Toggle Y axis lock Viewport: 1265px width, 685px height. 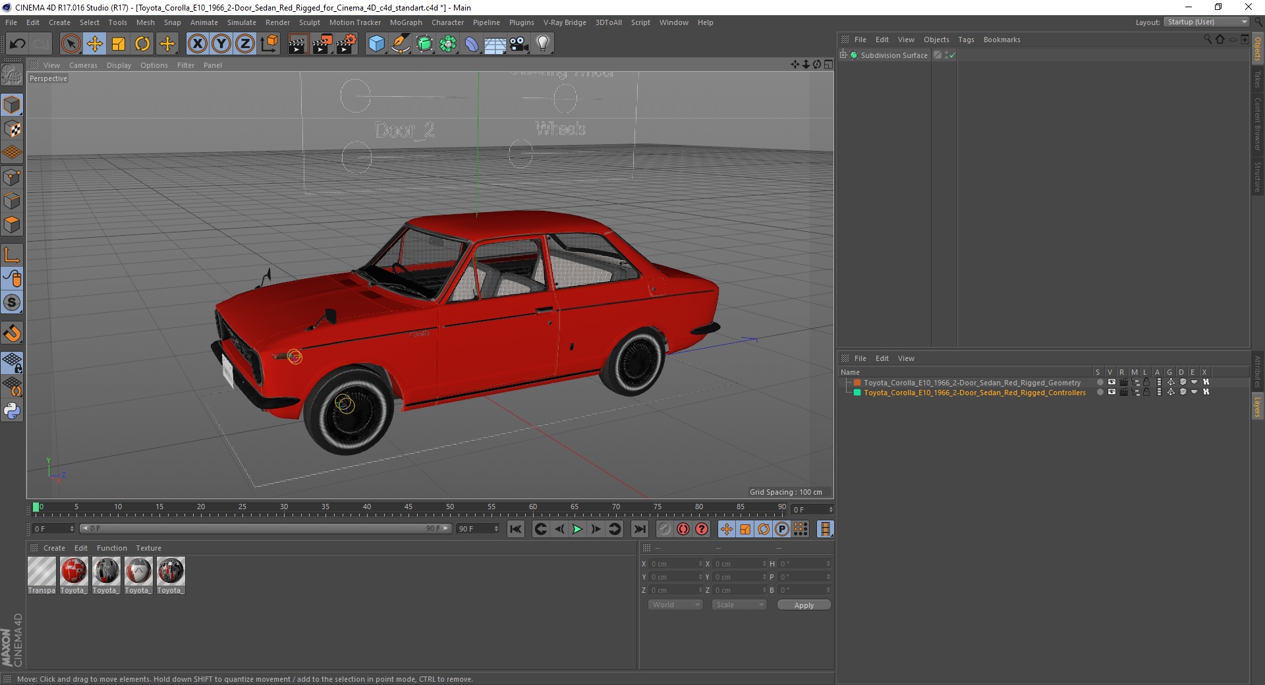pyautogui.click(x=221, y=44)
